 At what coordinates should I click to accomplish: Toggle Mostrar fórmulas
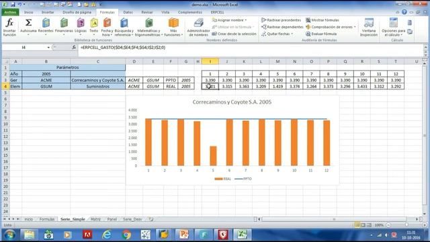(x=322, y=20)
